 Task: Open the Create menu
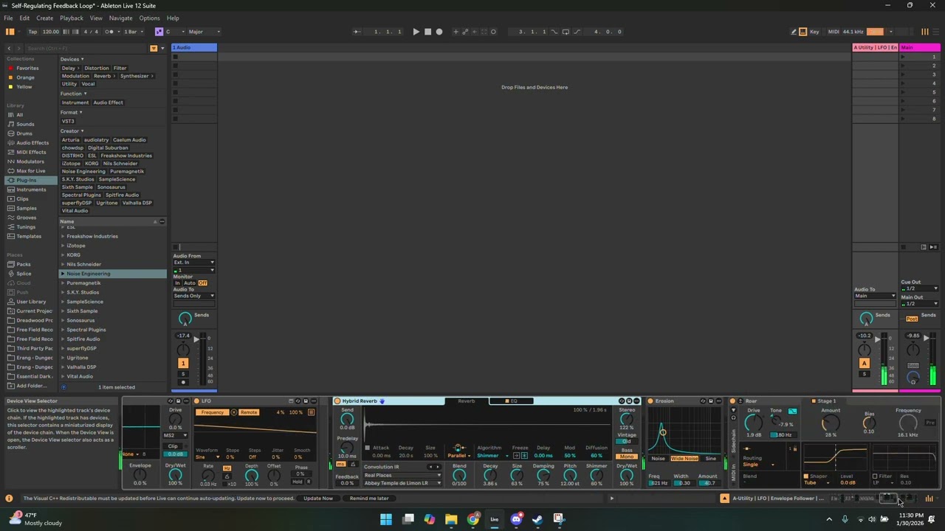point(44,18)
